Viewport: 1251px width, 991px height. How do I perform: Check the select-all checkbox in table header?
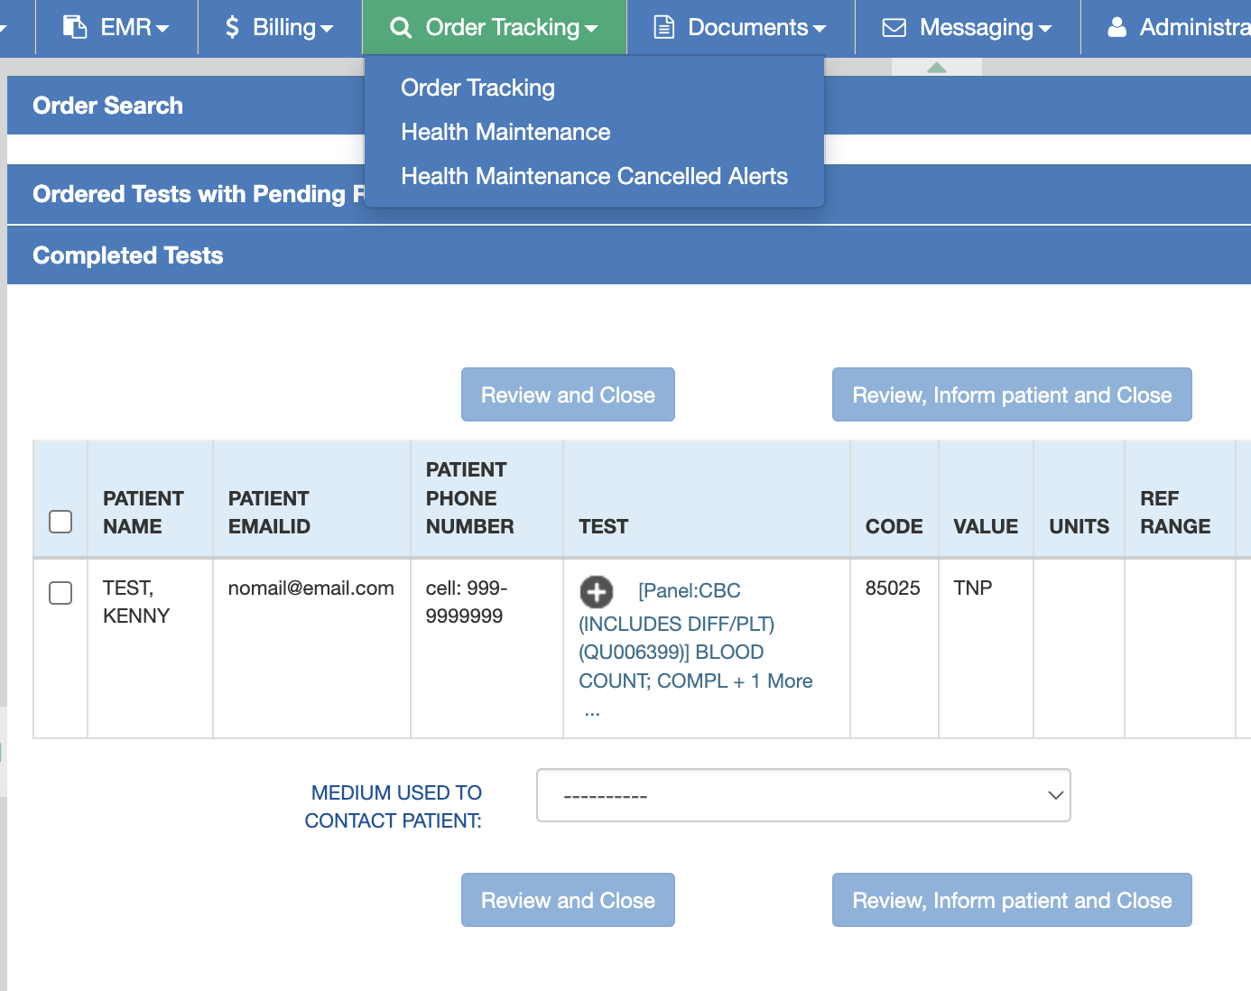(x=60, y=522)
